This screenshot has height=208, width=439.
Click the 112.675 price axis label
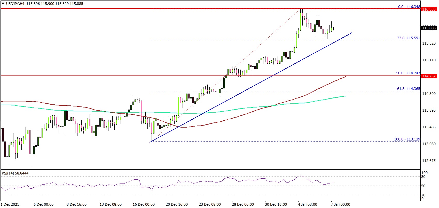click(428, 161)
